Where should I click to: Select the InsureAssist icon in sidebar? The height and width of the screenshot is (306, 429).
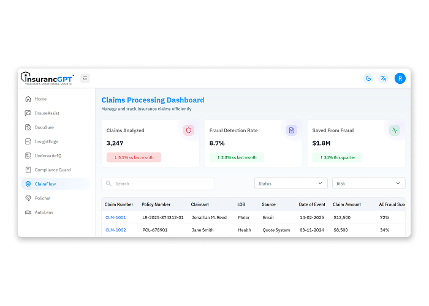click(28, 113)
